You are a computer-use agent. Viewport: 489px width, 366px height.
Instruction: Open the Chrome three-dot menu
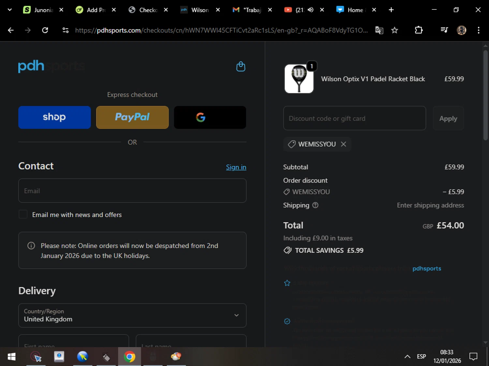coord(479,30)
